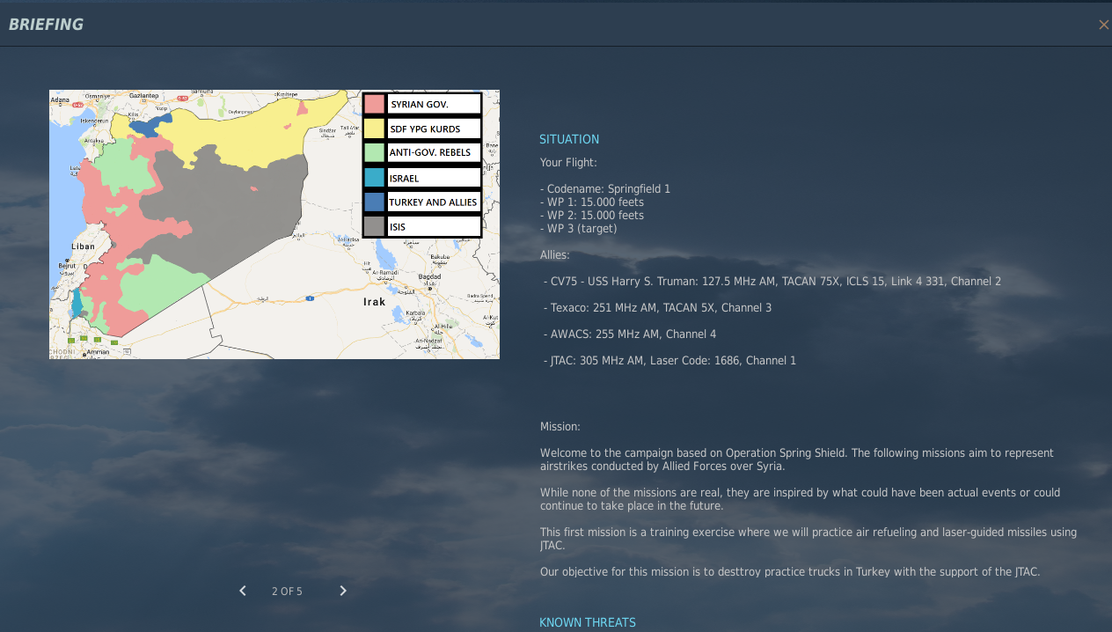The width and height of the screenshot is (1112, 632).
Task: Select the green Anti-Gov. Rebels legend swatch
Action: (x=375, y=152)
